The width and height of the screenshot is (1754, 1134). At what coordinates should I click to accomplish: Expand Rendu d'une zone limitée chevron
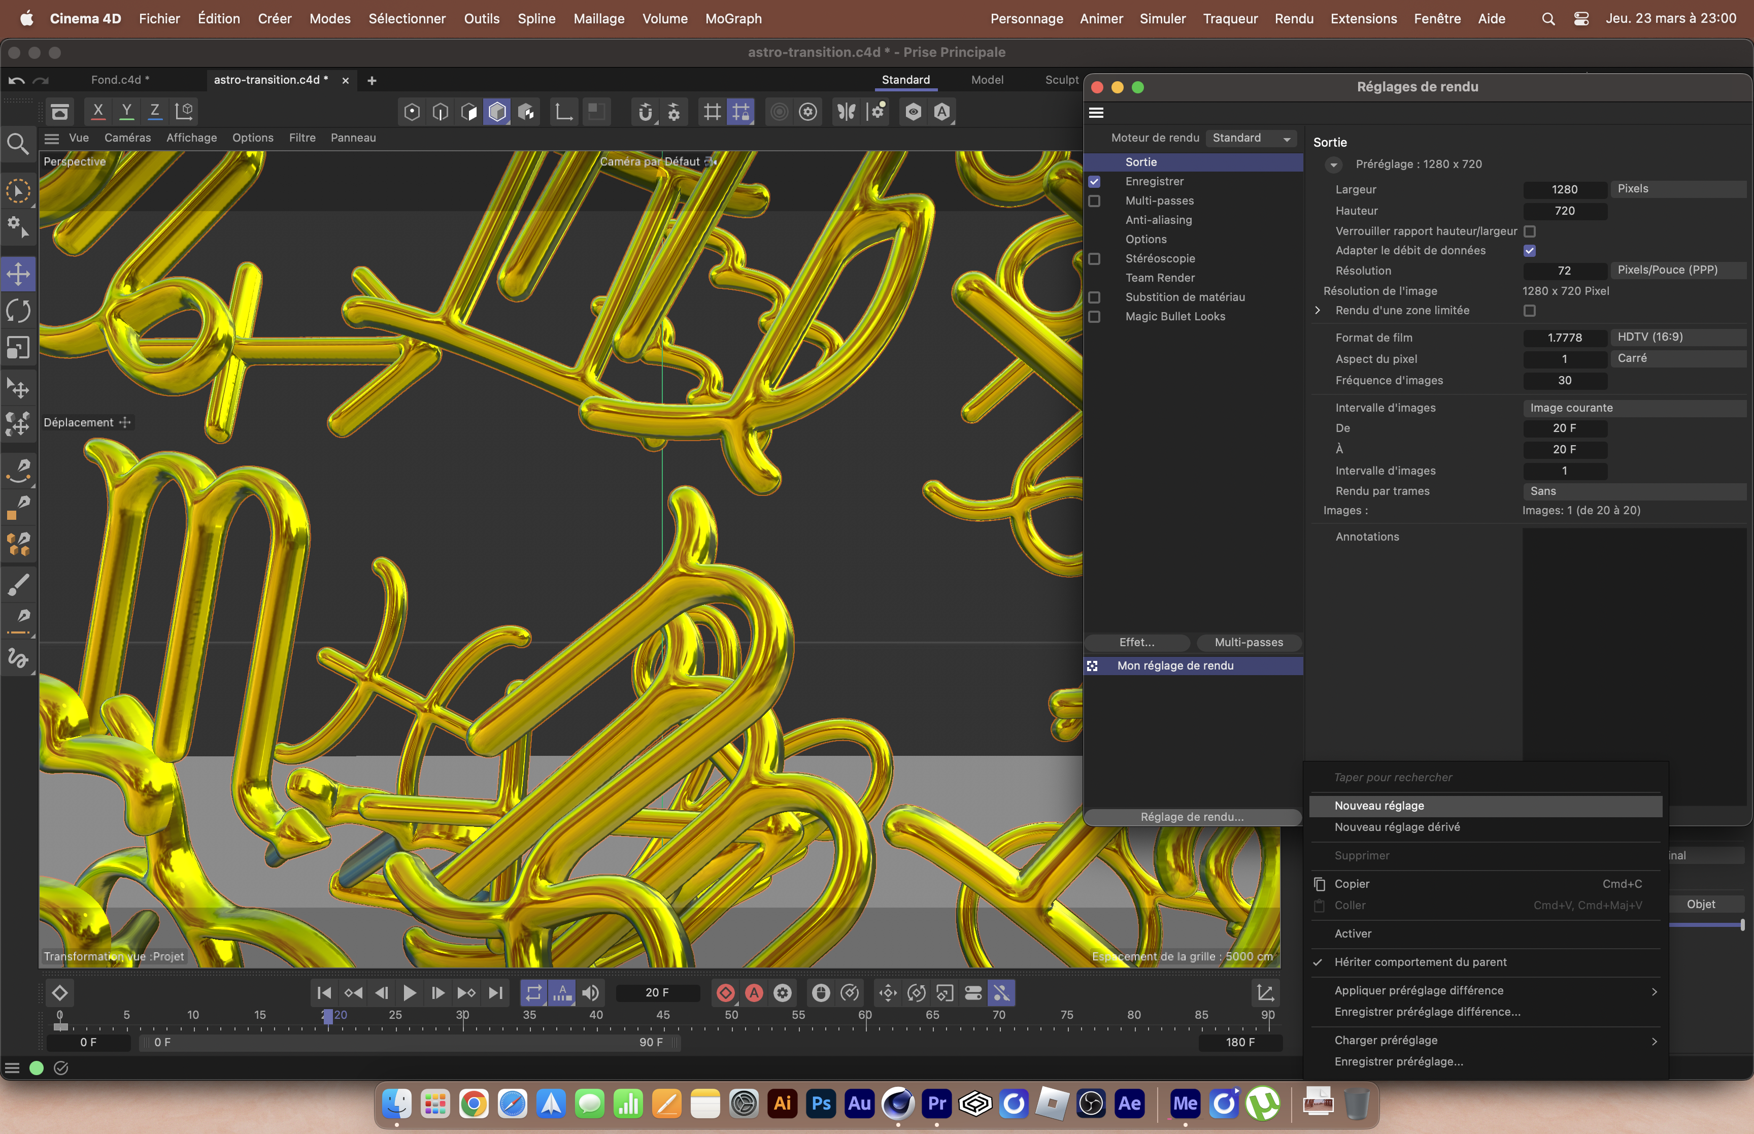[1318, 311]
